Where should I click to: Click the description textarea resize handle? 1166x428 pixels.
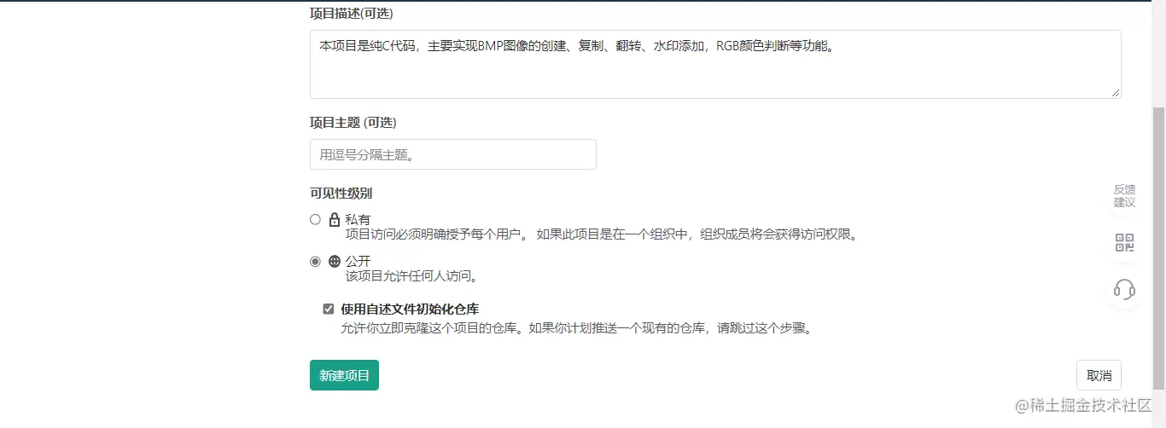1116,92
